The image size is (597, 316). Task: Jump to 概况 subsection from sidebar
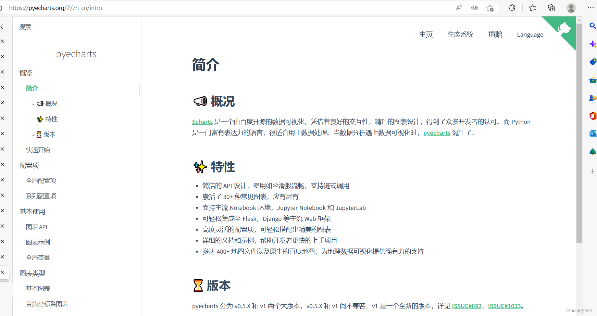(x=47, y=104)
